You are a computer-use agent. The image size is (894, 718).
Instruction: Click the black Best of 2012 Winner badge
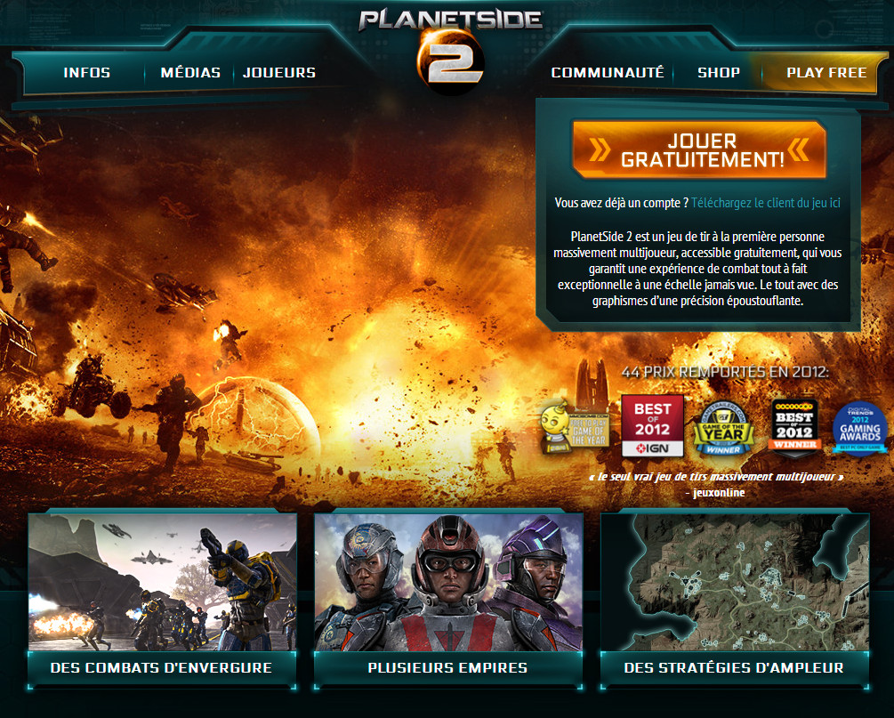[x=794, y=425]
